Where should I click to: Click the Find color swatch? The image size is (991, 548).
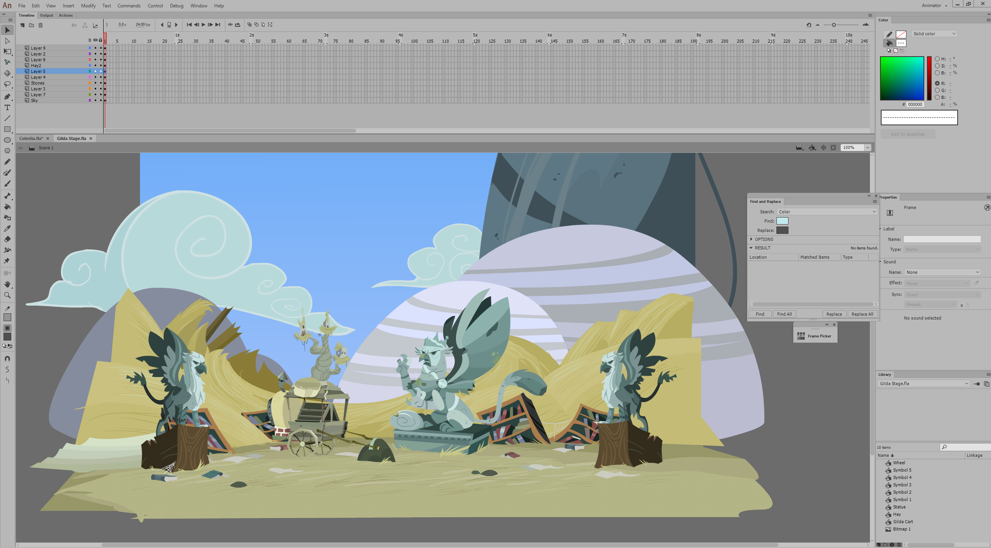tap(782, 221)
